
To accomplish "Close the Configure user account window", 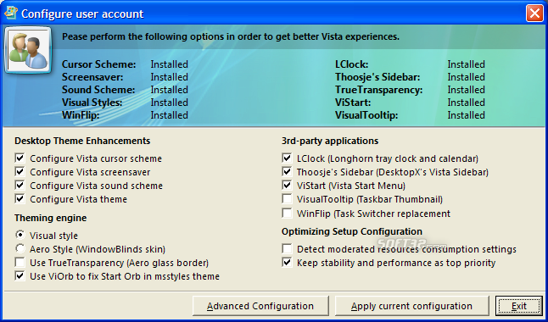I will pyautogui.click(x=534, y=14).
